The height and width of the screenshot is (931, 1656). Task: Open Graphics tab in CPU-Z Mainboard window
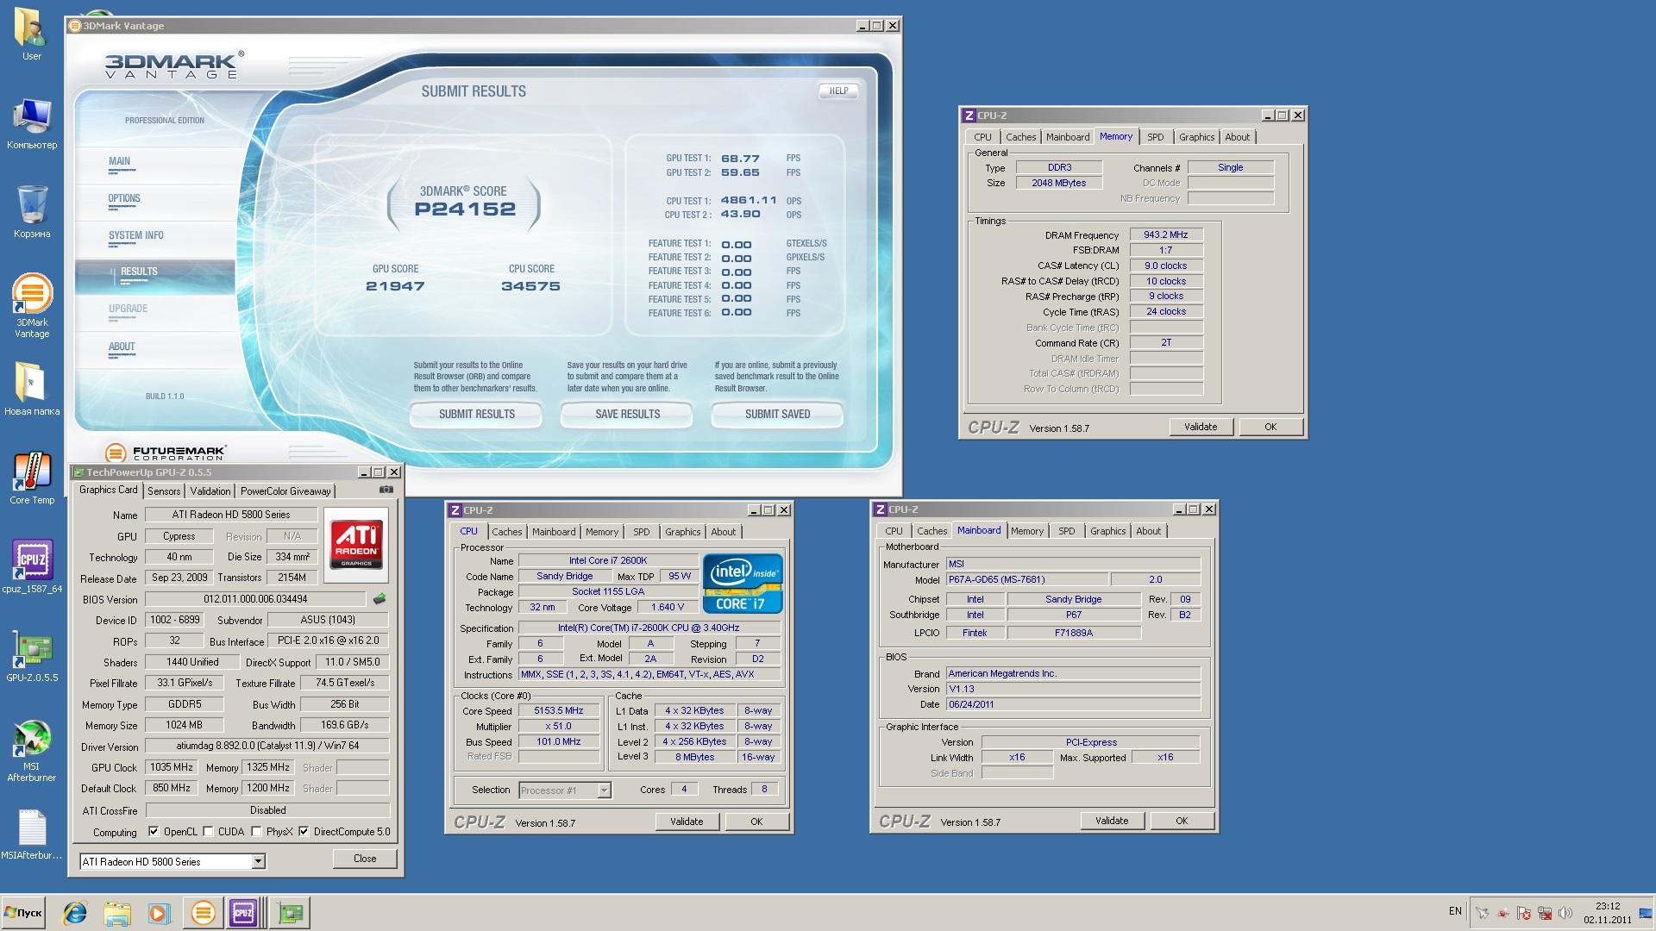(x=1107, y=531)
